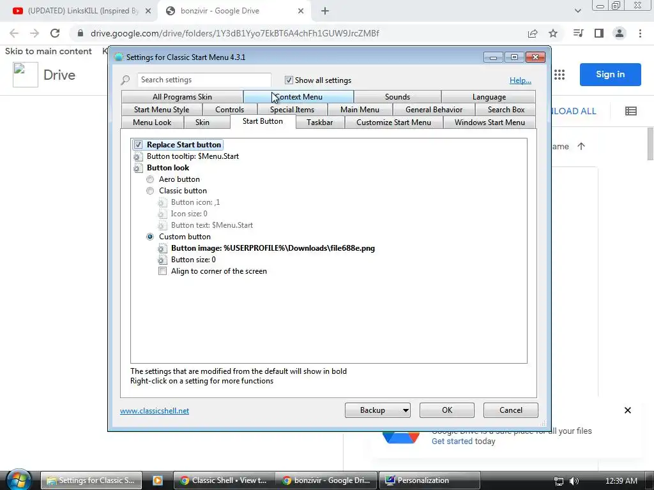Open the Chrome profile avatar

click(620, 33)
